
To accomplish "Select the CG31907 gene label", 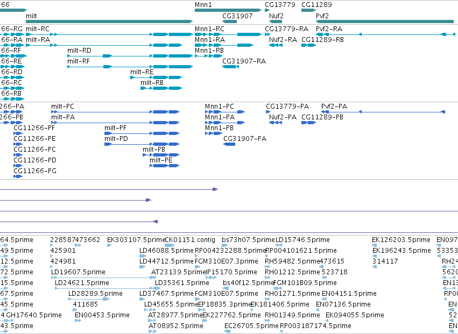I will pos(237,16).
